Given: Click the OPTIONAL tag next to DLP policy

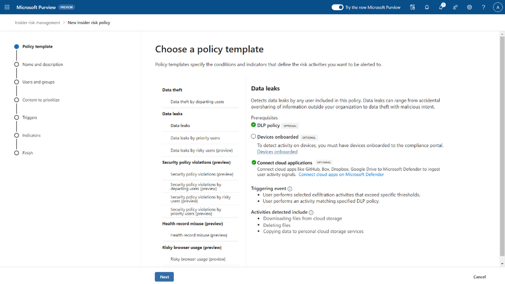Looking at the screenshot, I should (290, 126).
